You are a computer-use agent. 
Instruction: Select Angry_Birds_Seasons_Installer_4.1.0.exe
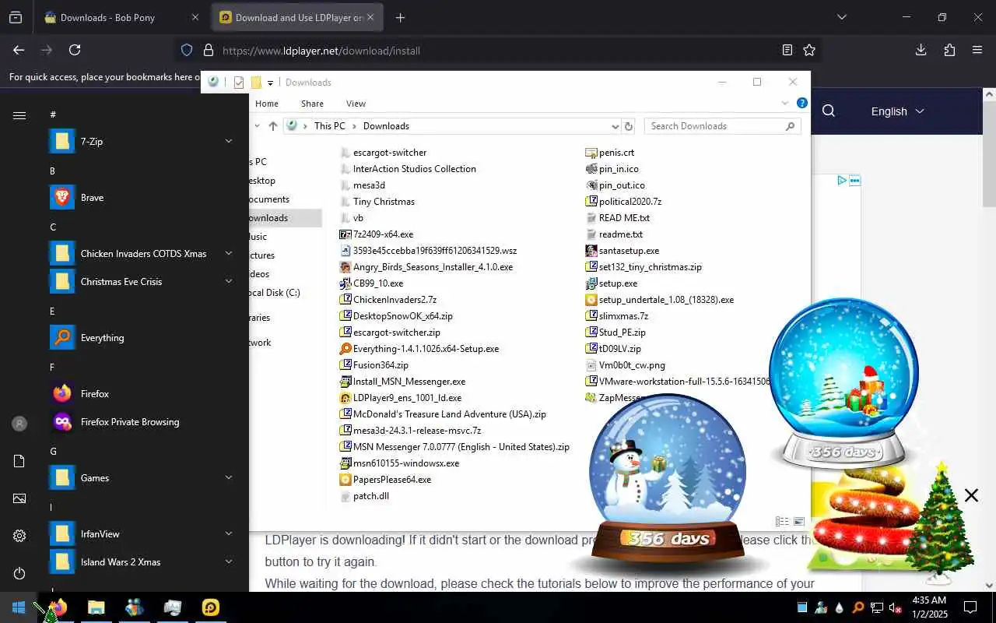click(426, 267)
